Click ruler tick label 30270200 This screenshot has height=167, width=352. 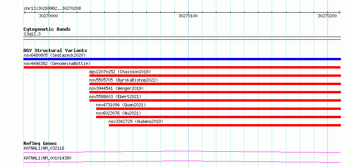327,16
